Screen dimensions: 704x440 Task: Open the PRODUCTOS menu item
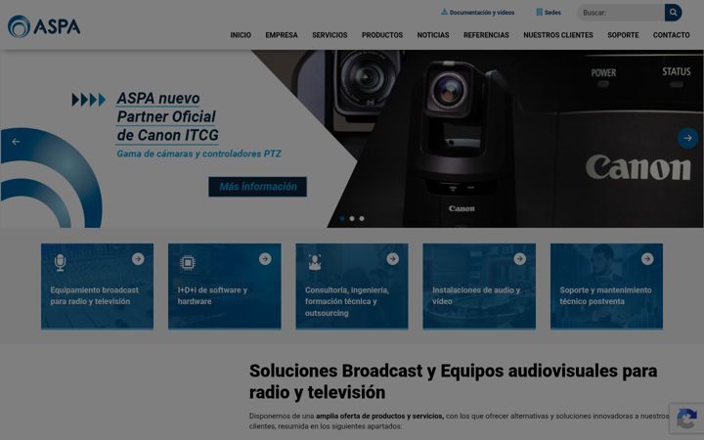(382, 35)
